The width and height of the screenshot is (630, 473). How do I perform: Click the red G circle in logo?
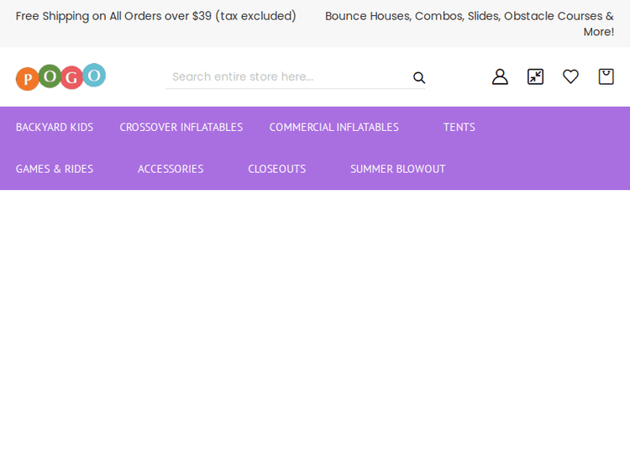pyautogui.click(x=71, y=78)
